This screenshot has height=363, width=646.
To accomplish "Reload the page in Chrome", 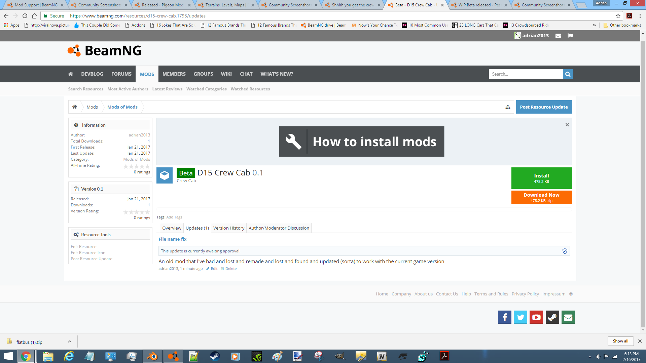I will point(25,16).
